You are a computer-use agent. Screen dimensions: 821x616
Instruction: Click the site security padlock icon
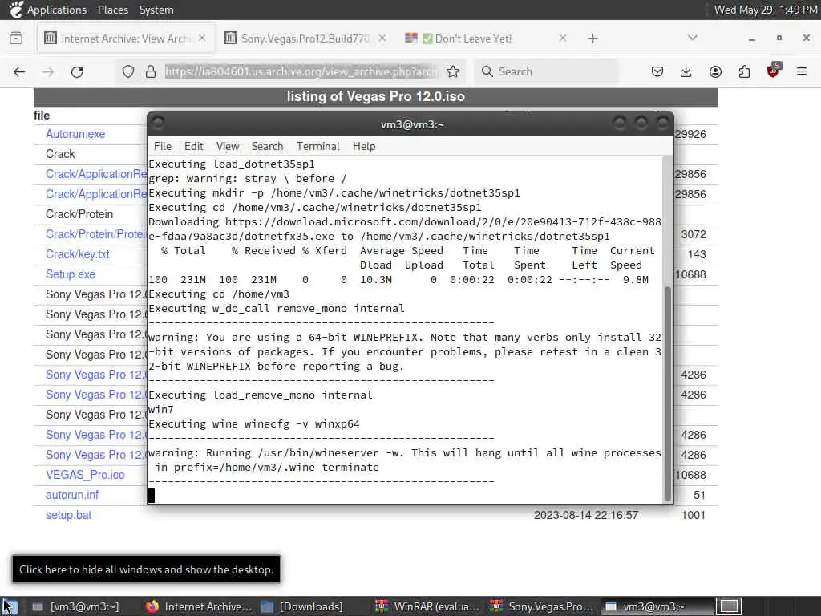click(x=151, y=71)
